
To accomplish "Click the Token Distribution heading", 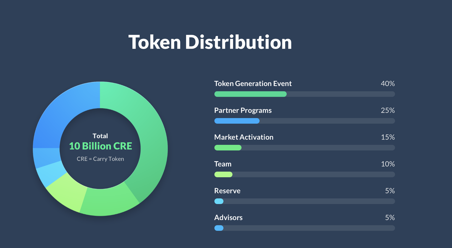I will pyautogui.click(x=210, y=42).
